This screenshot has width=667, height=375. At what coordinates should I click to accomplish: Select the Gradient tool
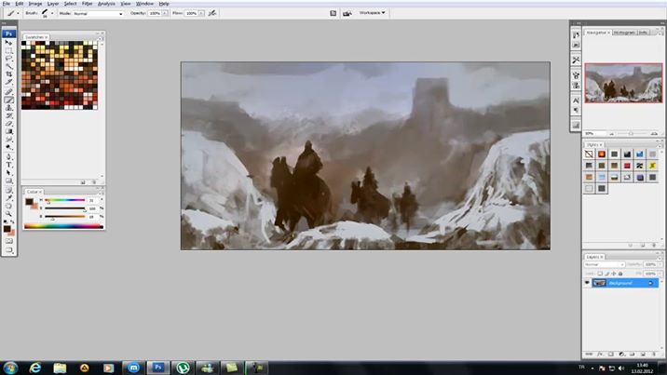point(9,131)
